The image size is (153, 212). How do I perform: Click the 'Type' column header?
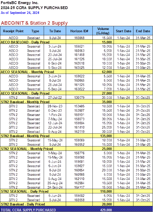(35, 31)
